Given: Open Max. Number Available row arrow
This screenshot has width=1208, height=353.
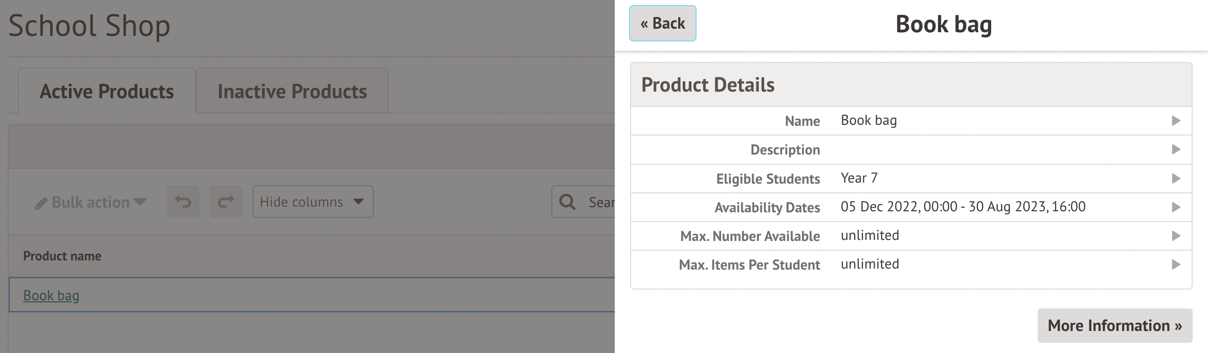Looking at the screenshot, I should click(x=1176, y=236).
